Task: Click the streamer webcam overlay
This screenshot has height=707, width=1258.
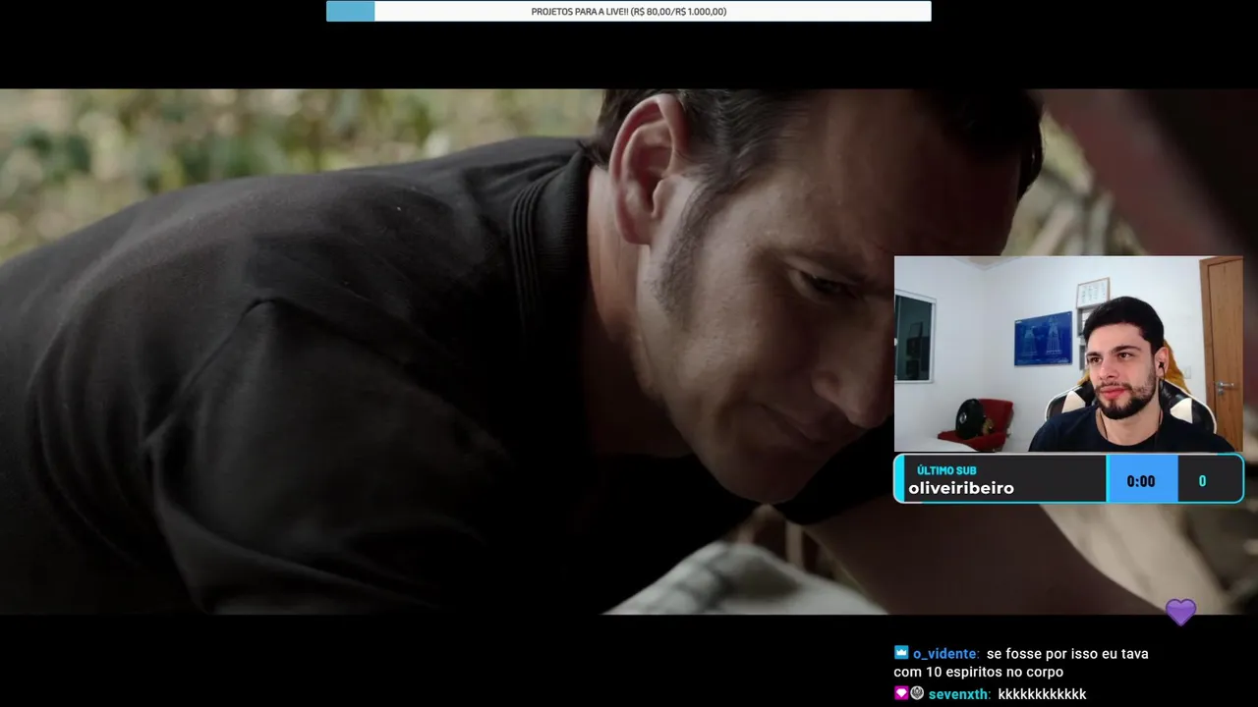Action: 1068,354
